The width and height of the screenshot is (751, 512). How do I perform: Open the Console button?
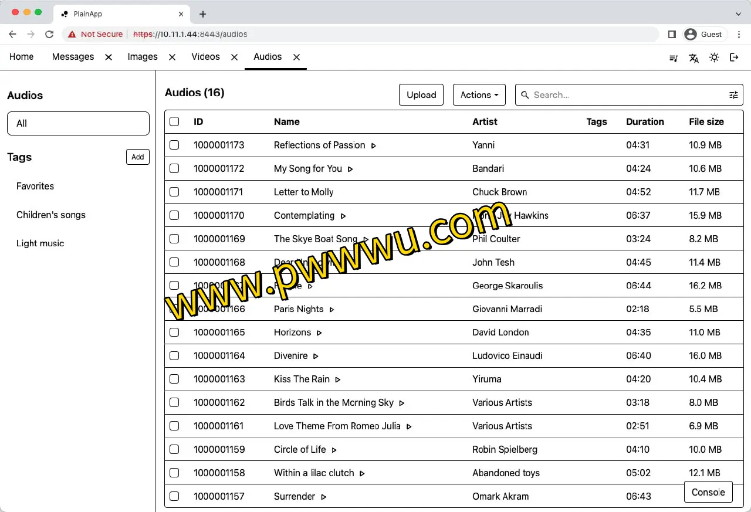[x=708, y=492]
